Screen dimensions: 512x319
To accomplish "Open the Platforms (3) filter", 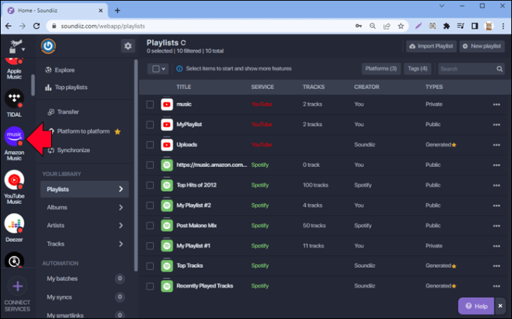I will 381,69.
